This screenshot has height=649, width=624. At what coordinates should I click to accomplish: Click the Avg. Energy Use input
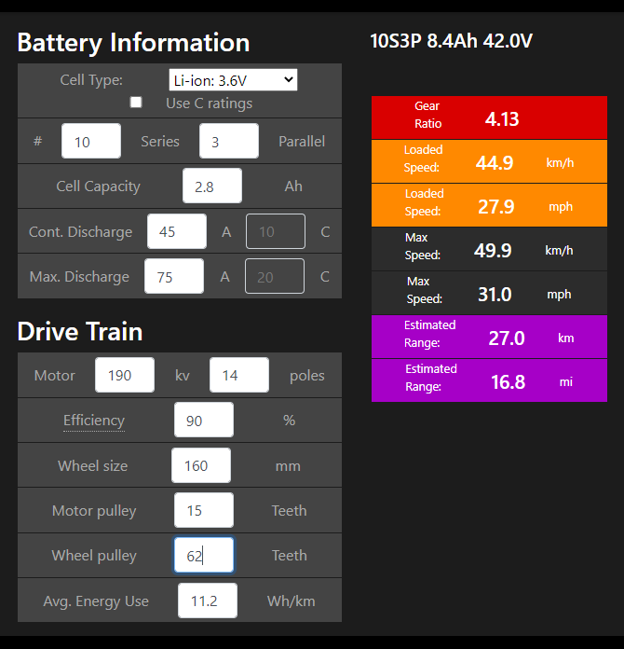(x=208, y=601)
